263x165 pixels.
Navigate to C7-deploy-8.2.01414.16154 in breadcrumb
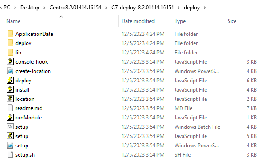pos(143,8)
